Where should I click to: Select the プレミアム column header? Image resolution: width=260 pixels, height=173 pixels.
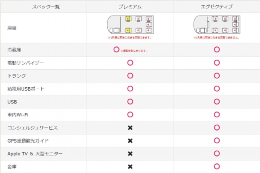(x=130, y=7)
